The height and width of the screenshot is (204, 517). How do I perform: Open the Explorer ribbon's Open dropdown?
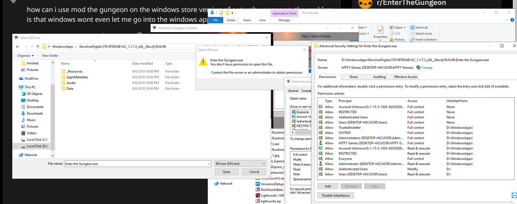click(x=397, y=28)
